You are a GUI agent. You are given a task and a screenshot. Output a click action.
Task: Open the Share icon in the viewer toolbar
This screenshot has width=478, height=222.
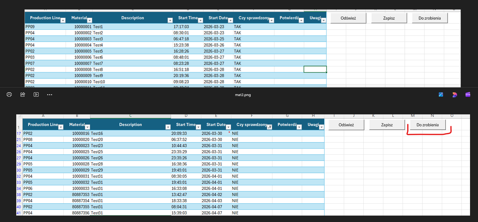23,94
